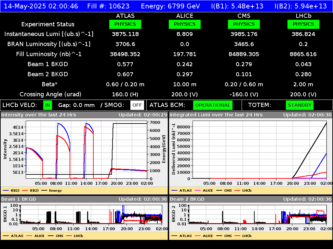This screenshot has height=249, width=333.
Task: Click ALICE Beam 1 BKGD value 0.242
Action: pos(185,64)
